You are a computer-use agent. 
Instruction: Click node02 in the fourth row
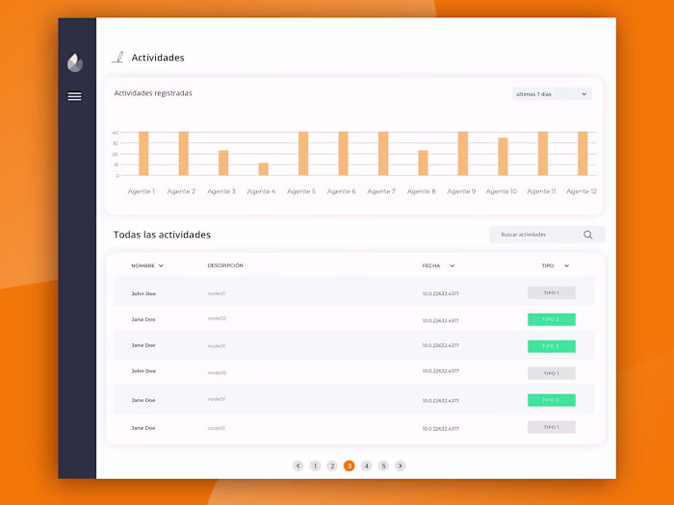(217, 372)
